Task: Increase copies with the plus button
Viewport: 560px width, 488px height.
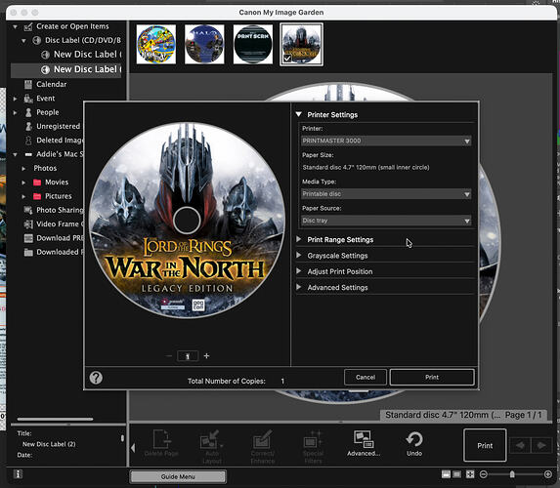Action: click(x=206, y=356)
